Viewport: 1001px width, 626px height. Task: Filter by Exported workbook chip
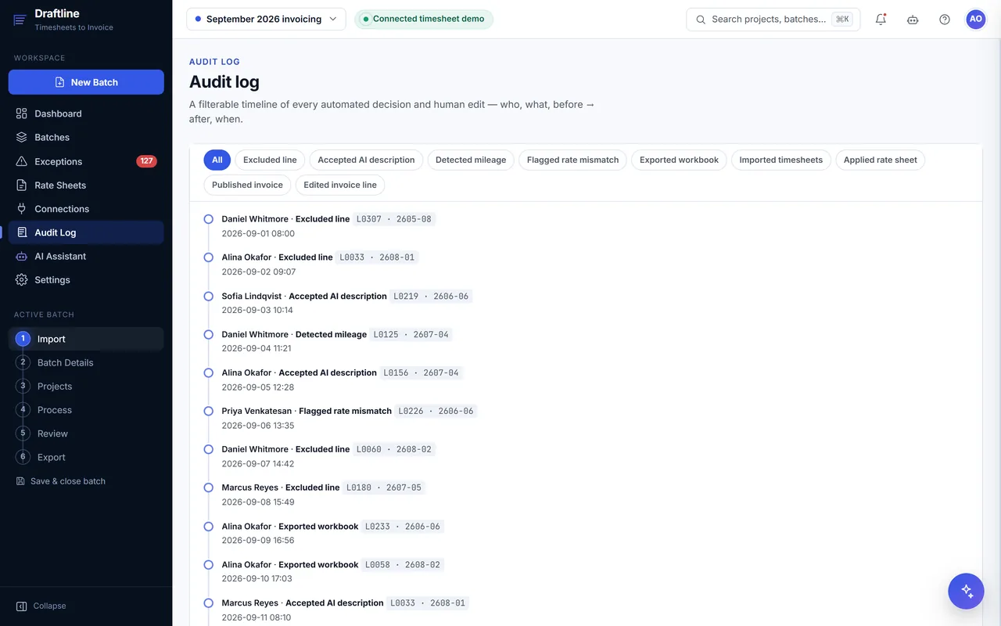(x=679, y=160)
